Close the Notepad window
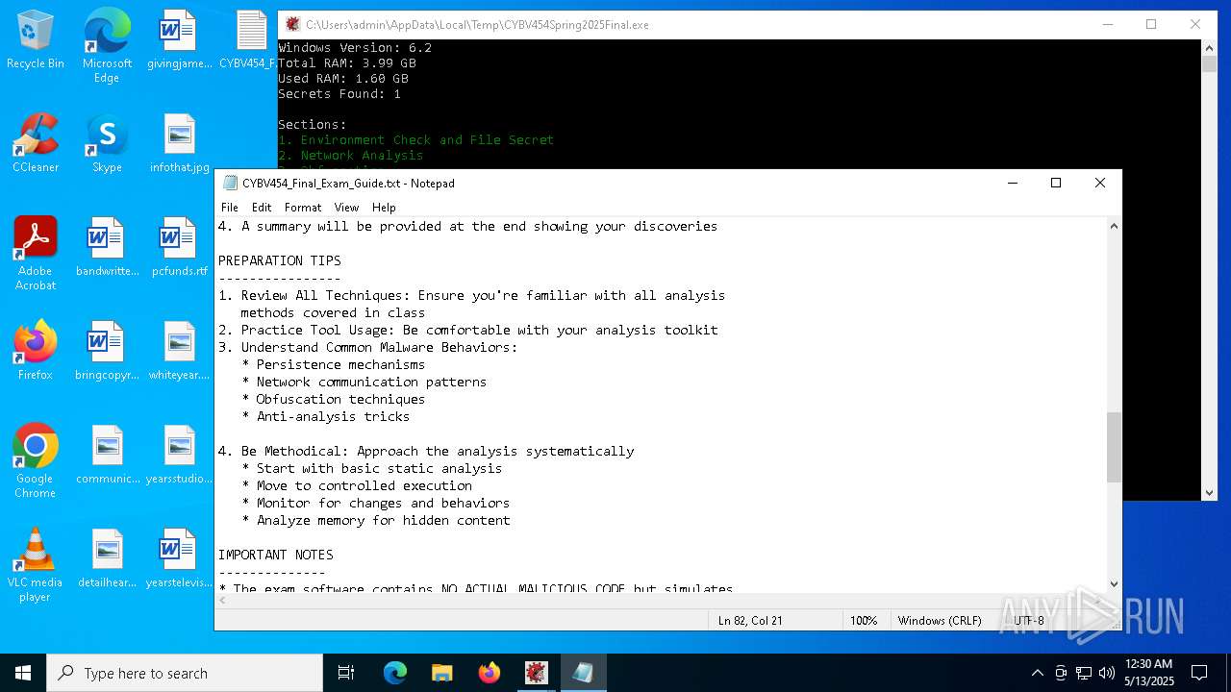Image resolution: width=1231 pixels, height=692 pixels. (1100, 183)
